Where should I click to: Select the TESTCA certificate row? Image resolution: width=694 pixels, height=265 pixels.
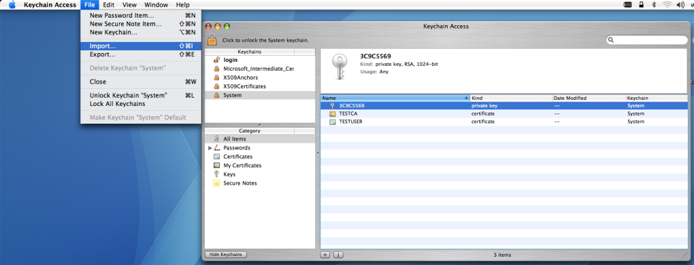click(504, 113)
